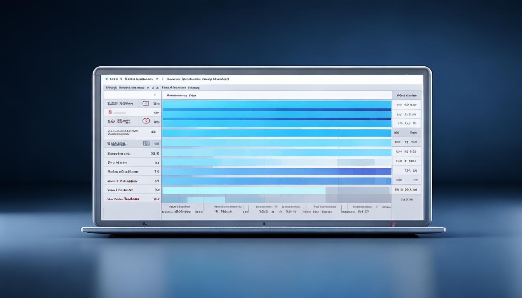Click the gray slider track in second row

coord(124,113)
